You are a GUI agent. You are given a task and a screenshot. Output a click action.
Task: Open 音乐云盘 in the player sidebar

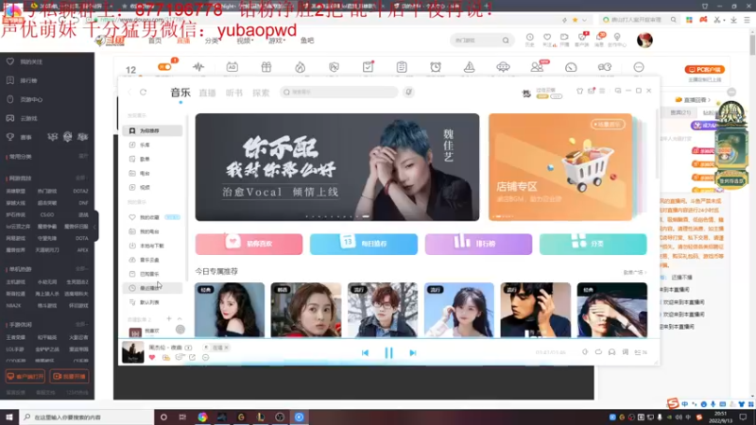[x=152, y=260]
